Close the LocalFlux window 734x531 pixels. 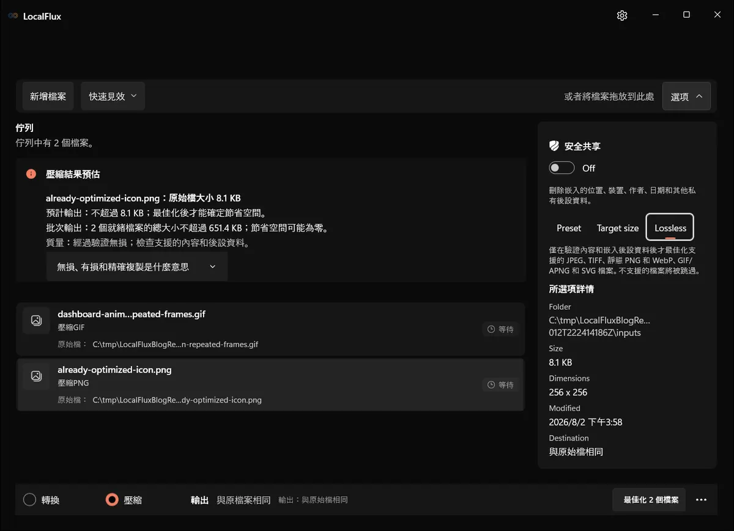[717, 15]
